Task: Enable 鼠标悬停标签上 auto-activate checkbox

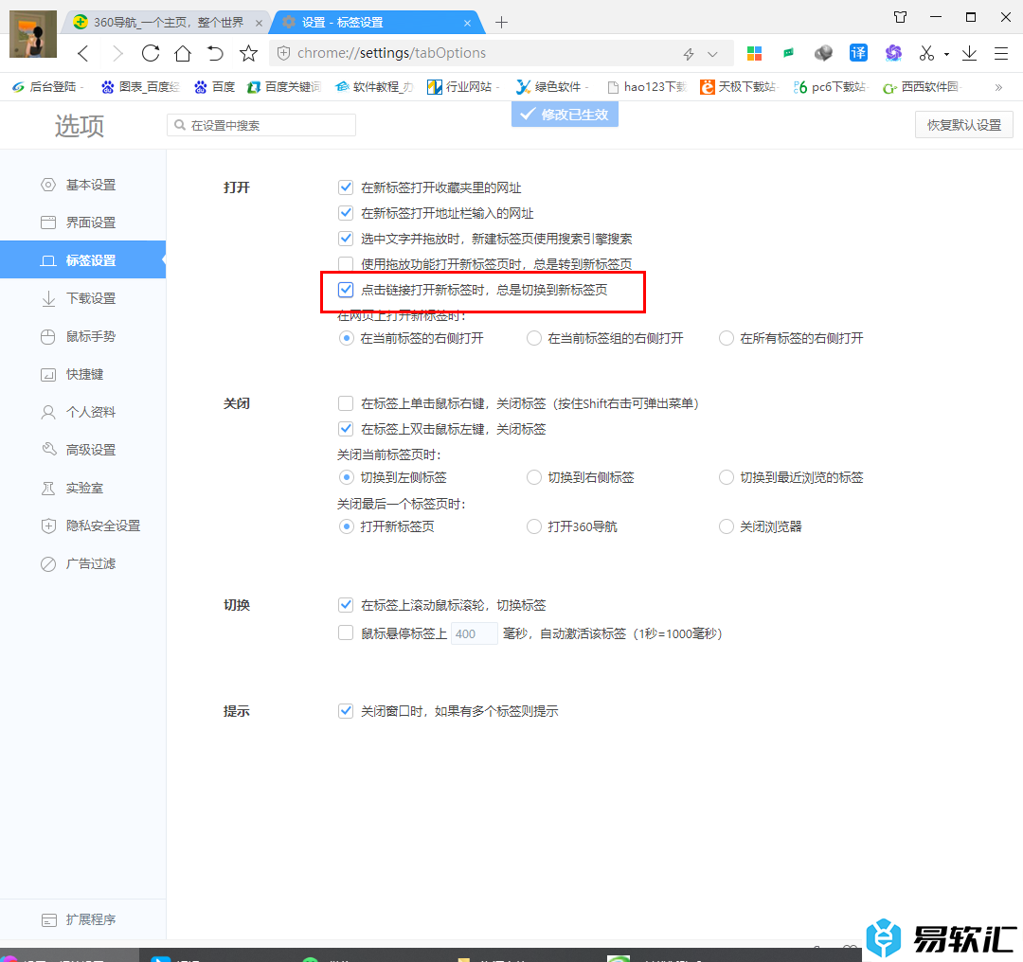Action: pyautogui.click(x=346, y=633)
